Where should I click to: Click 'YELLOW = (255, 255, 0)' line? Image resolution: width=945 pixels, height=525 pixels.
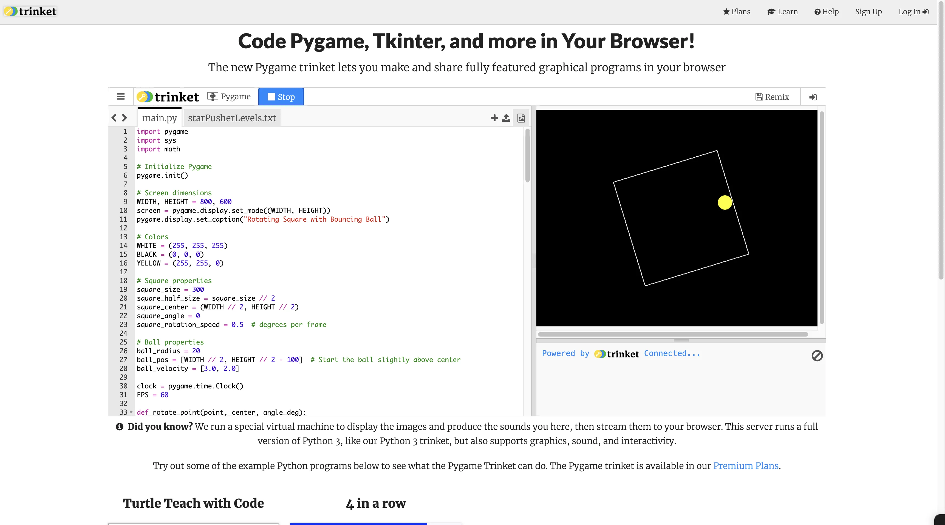click(x=180, y=263)
